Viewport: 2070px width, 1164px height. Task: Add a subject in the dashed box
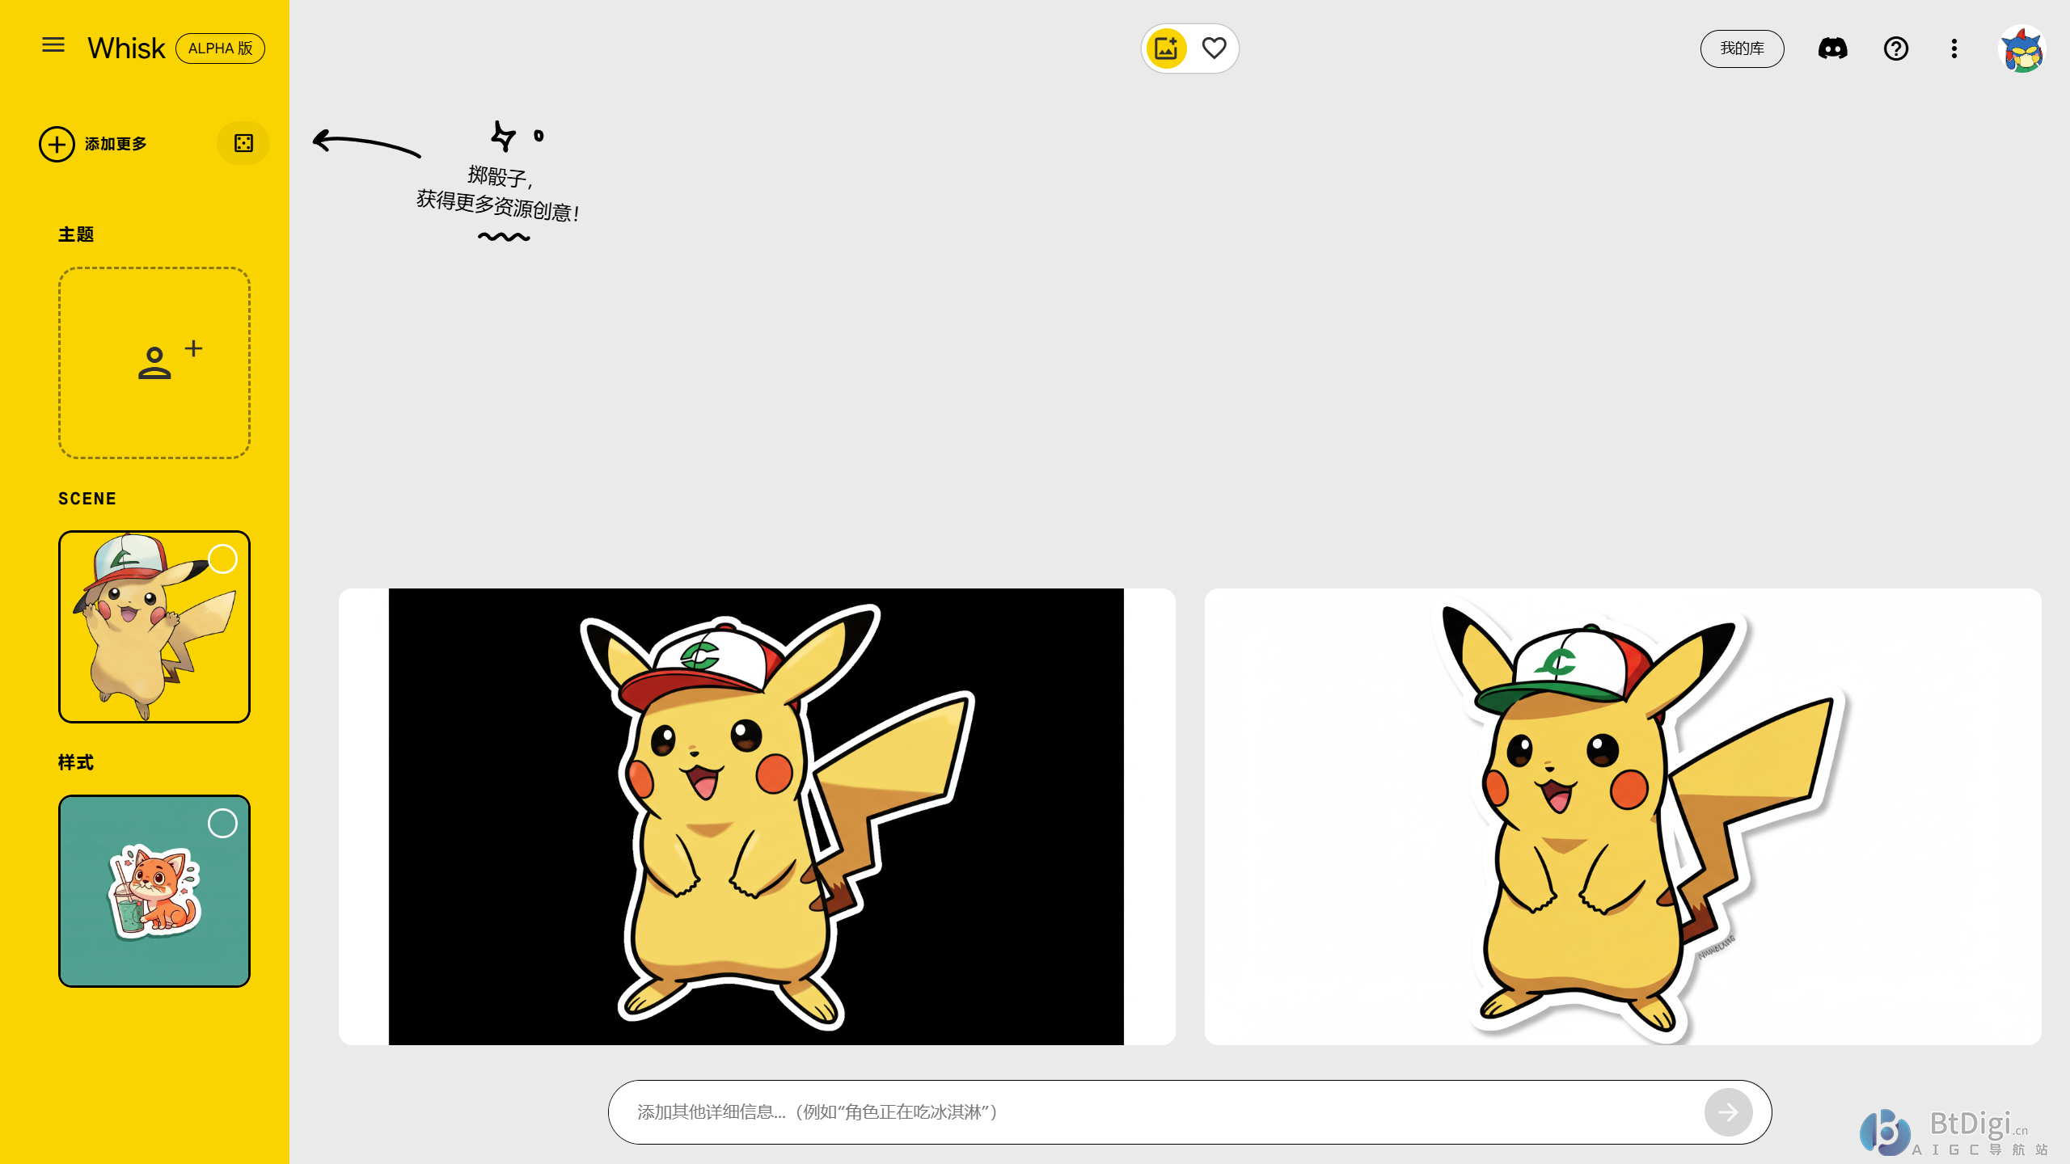tap(154, 363)
